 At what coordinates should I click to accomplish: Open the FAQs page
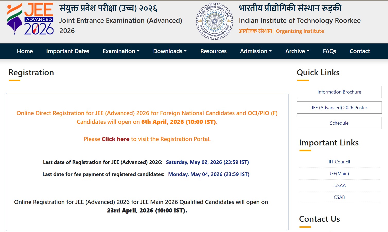click(x=329, y=51)
